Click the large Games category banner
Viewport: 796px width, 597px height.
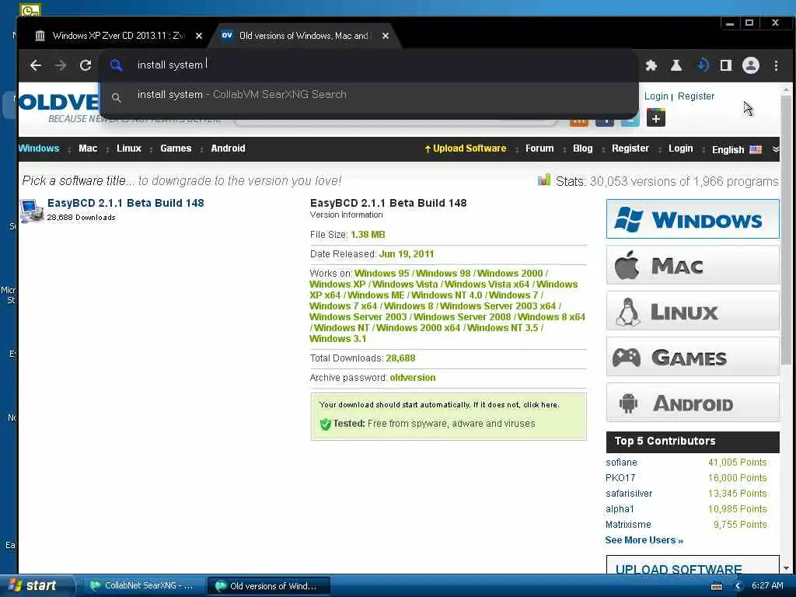(693, 357)
